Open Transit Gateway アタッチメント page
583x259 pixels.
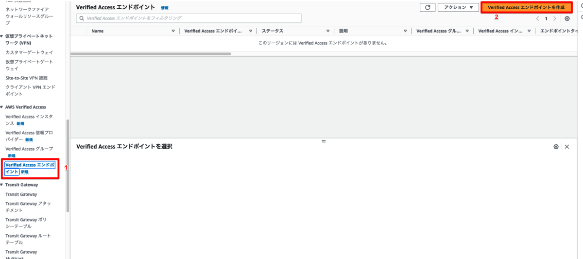tap(28, 207)
